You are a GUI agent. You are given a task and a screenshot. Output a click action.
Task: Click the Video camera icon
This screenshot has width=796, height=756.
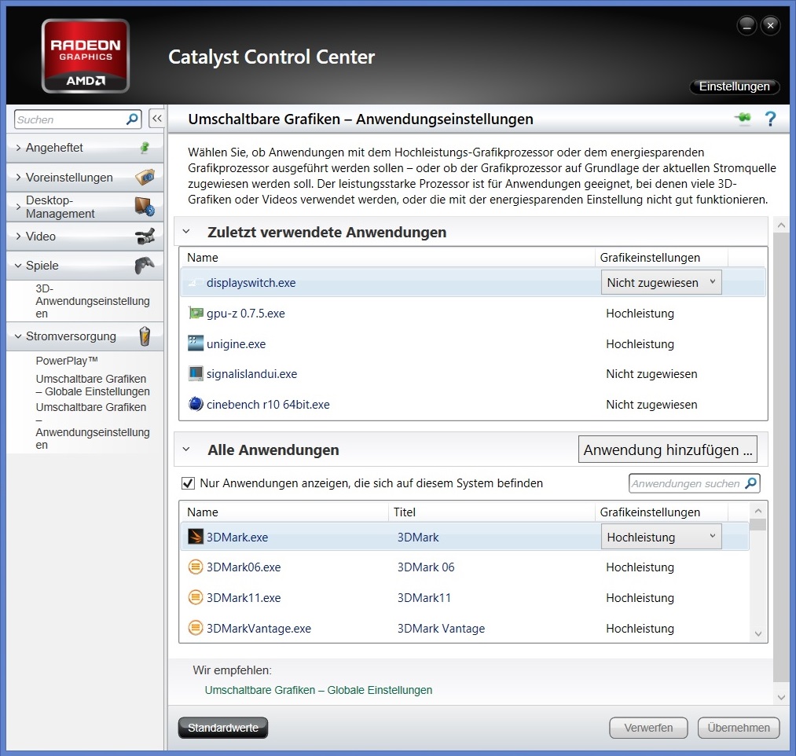pyautogui.click(x=145, y=236)
